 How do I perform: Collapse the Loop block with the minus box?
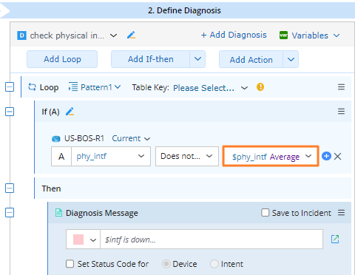10,87
